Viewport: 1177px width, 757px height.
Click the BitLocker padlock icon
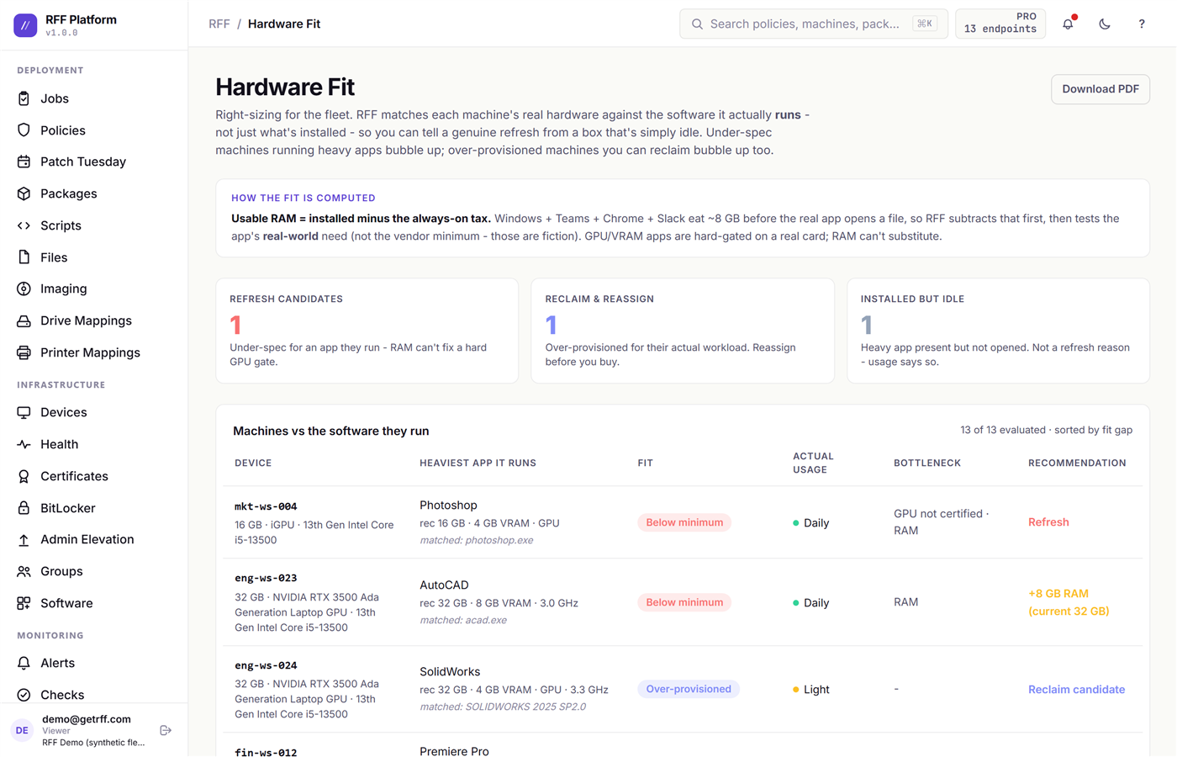point(24,508)
